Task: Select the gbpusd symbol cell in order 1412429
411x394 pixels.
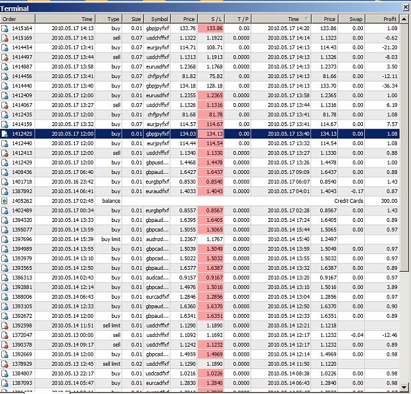Action: (x=157, y=163)
